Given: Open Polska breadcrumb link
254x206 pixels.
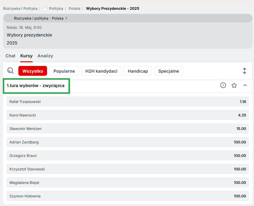Looking at the screenshot, I should pyautogui.click(x=75, y=9).
